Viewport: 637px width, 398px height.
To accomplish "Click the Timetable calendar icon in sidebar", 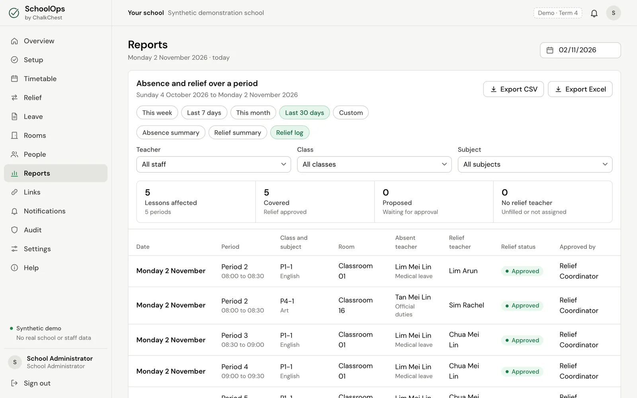I will [x=14, y=79].
